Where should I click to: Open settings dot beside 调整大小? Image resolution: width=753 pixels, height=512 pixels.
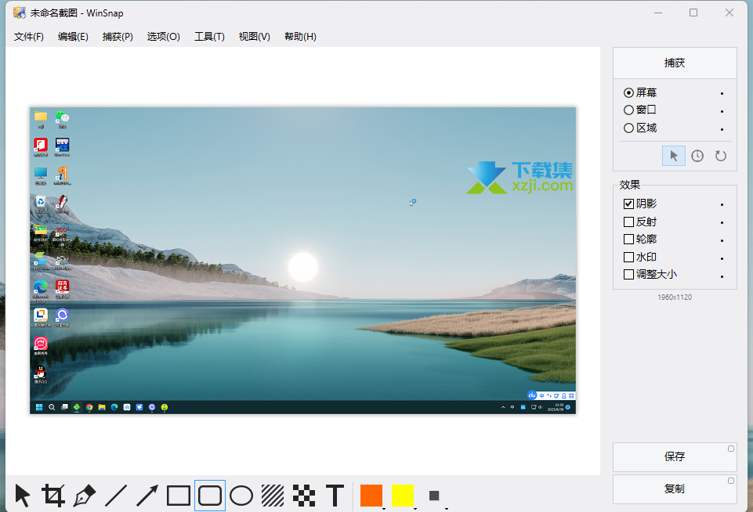(722, 276)
